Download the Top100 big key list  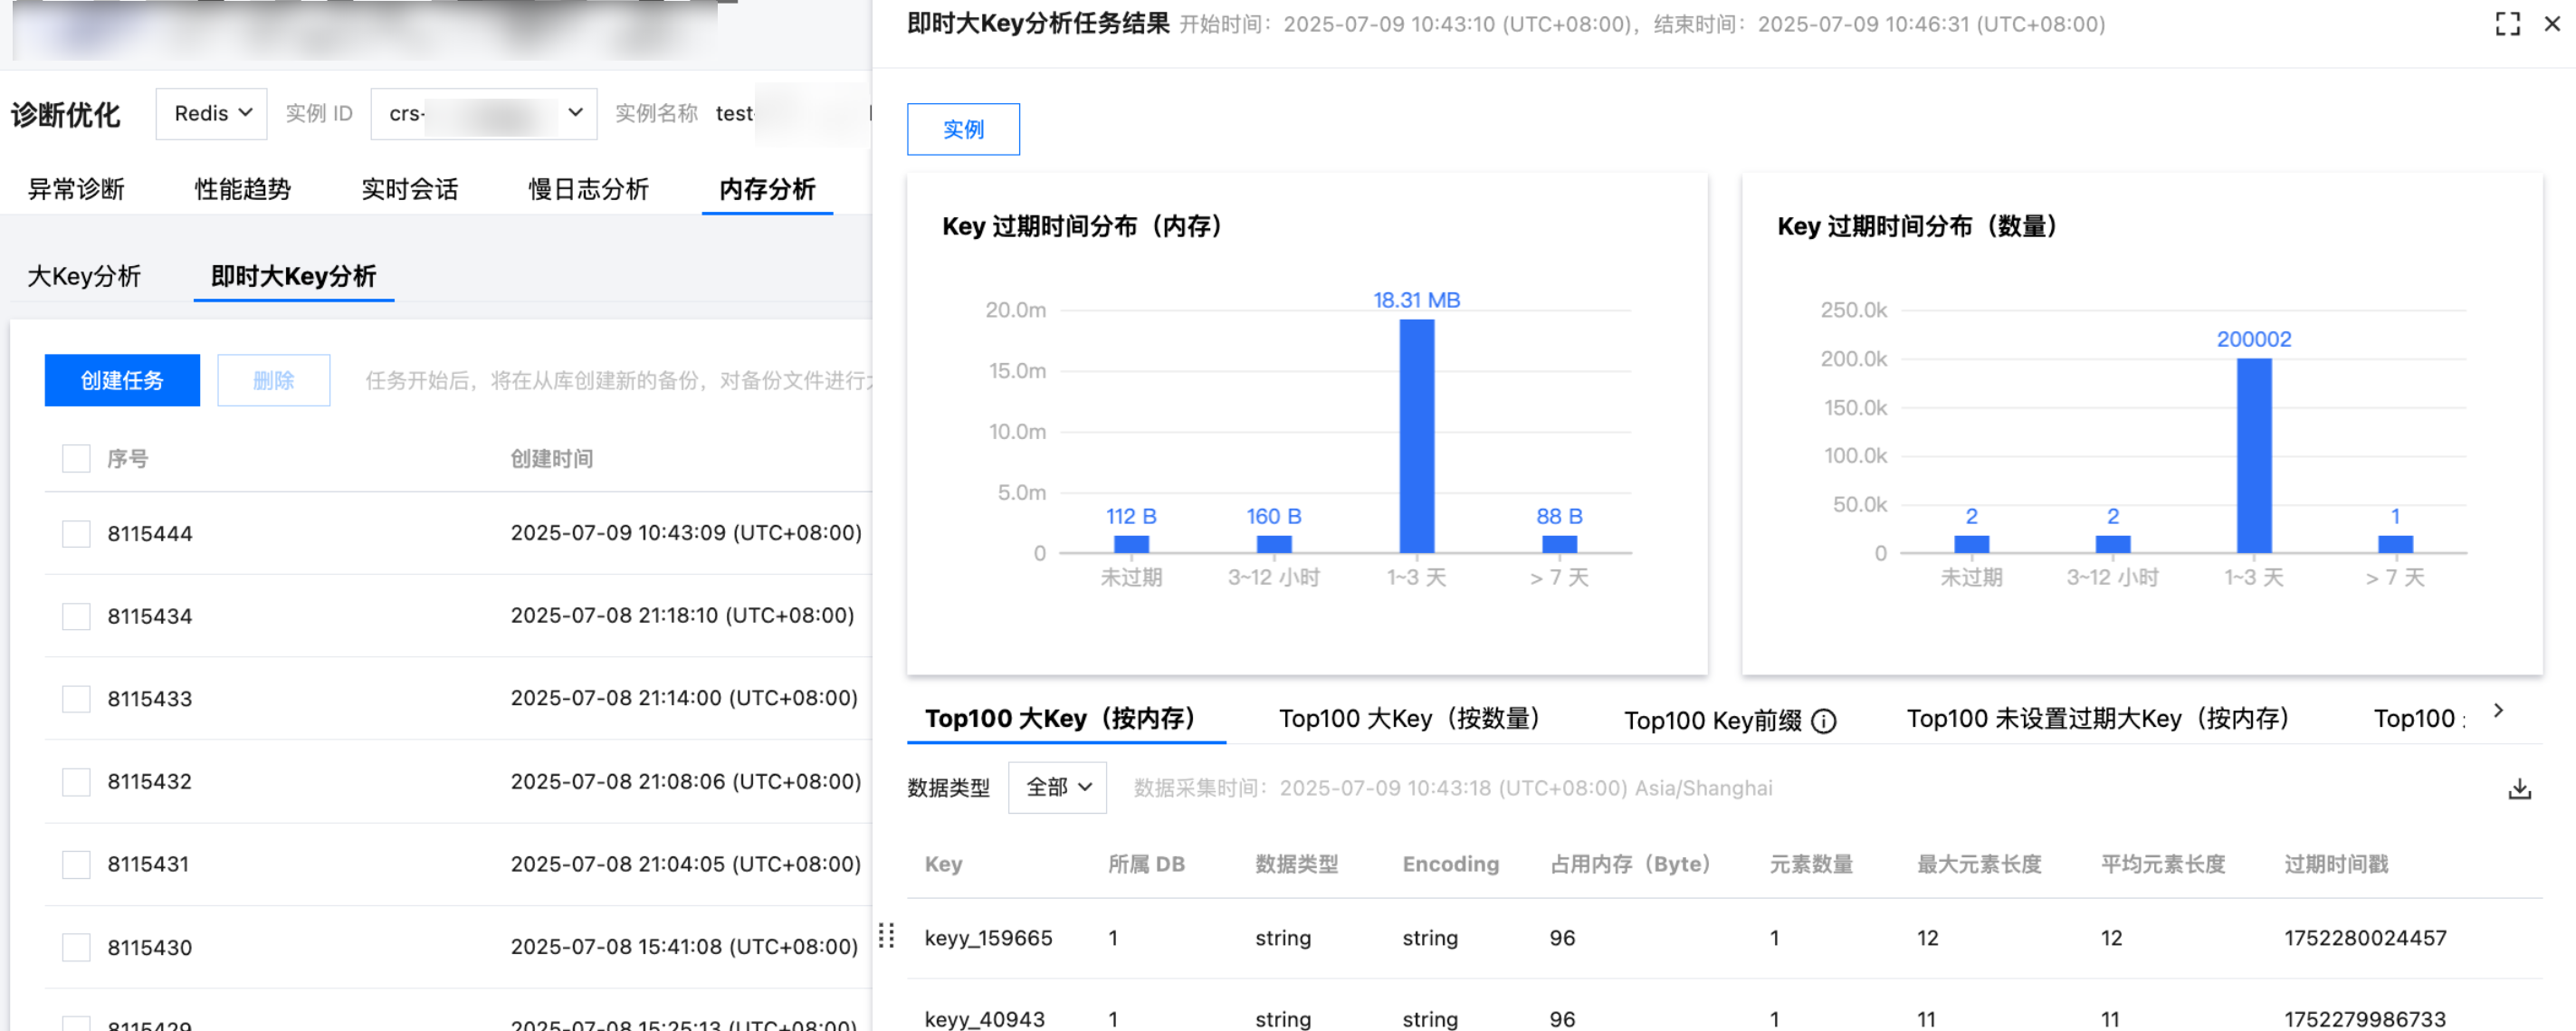click(x=2519, y=789)
